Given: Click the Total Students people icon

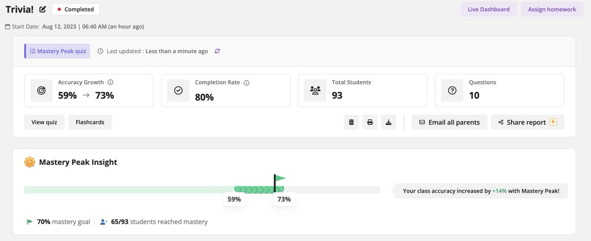Looking at the screenshot, I should [x=315, y=90].
